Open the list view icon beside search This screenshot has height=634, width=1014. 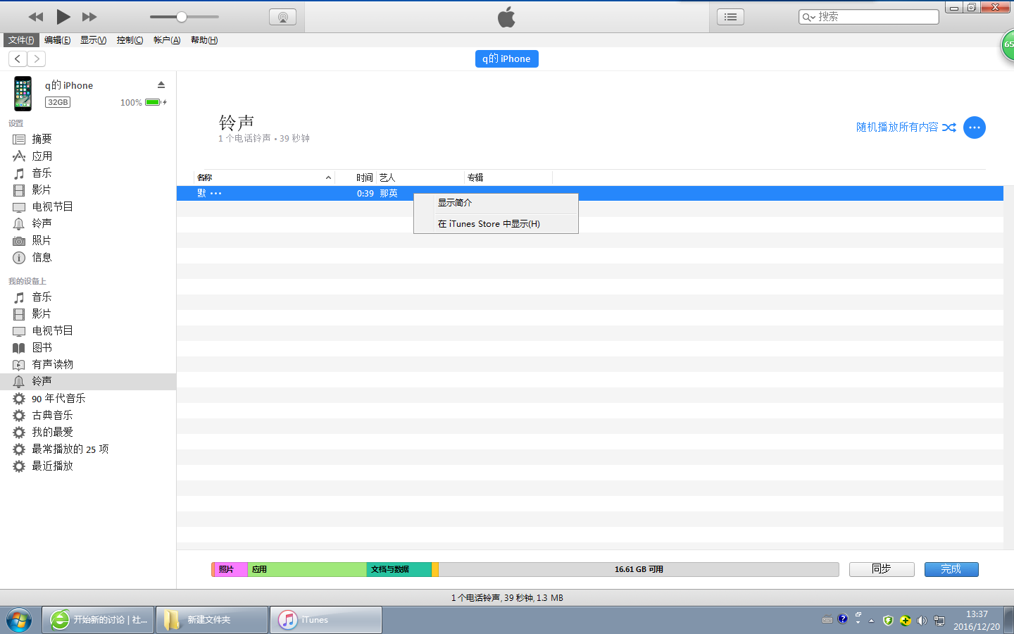(x=730, y=17)
